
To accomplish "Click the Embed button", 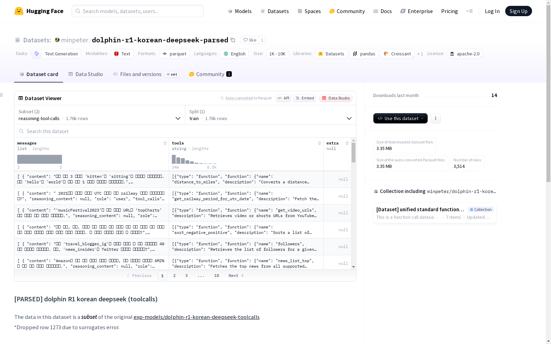I will [305, 98].
